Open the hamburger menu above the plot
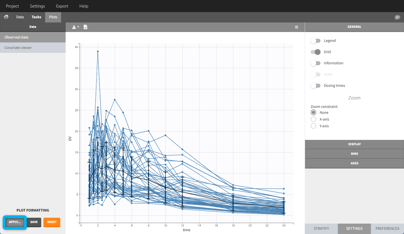Viewport: 404px width, 234px height. pyautogui.click(x=296, y=27)
